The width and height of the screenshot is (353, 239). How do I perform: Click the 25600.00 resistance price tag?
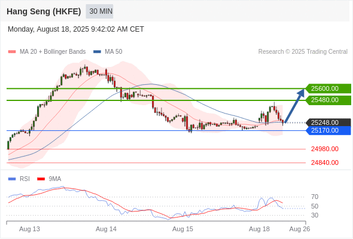[x=328, y=88]
